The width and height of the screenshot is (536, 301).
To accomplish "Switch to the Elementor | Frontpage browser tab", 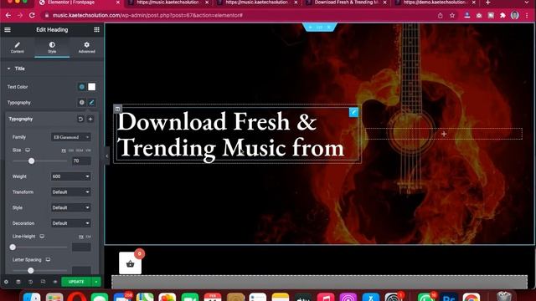I will [79, 3].
